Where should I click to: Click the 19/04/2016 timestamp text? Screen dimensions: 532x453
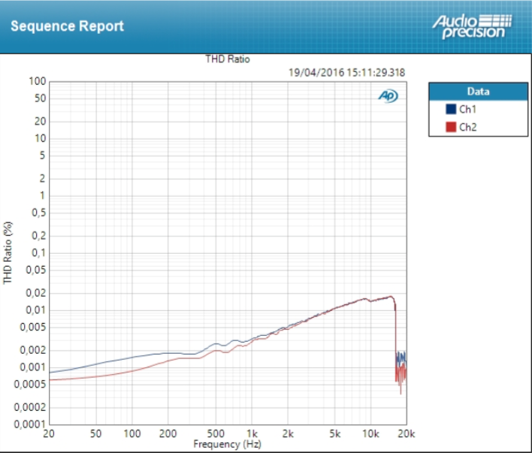pos(346,73)
